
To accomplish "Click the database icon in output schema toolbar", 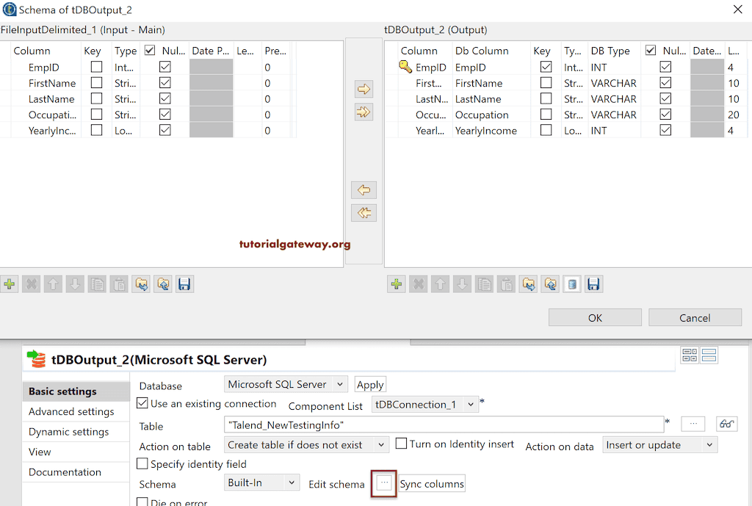I will (572, 283).
